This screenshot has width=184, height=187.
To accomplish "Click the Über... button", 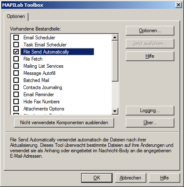I will (x=150, y=123).
